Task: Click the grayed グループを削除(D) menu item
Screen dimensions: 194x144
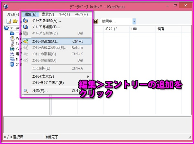Action: (x=57, y=33)
